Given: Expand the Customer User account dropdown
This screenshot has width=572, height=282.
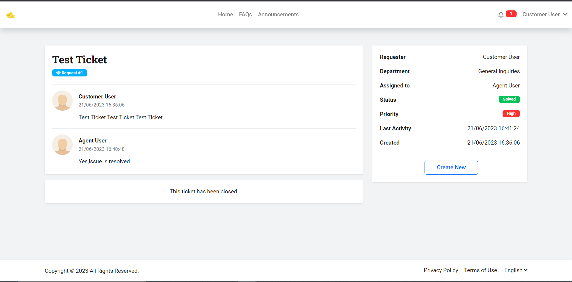Looking at the screenshot, I should click(541, 14).
